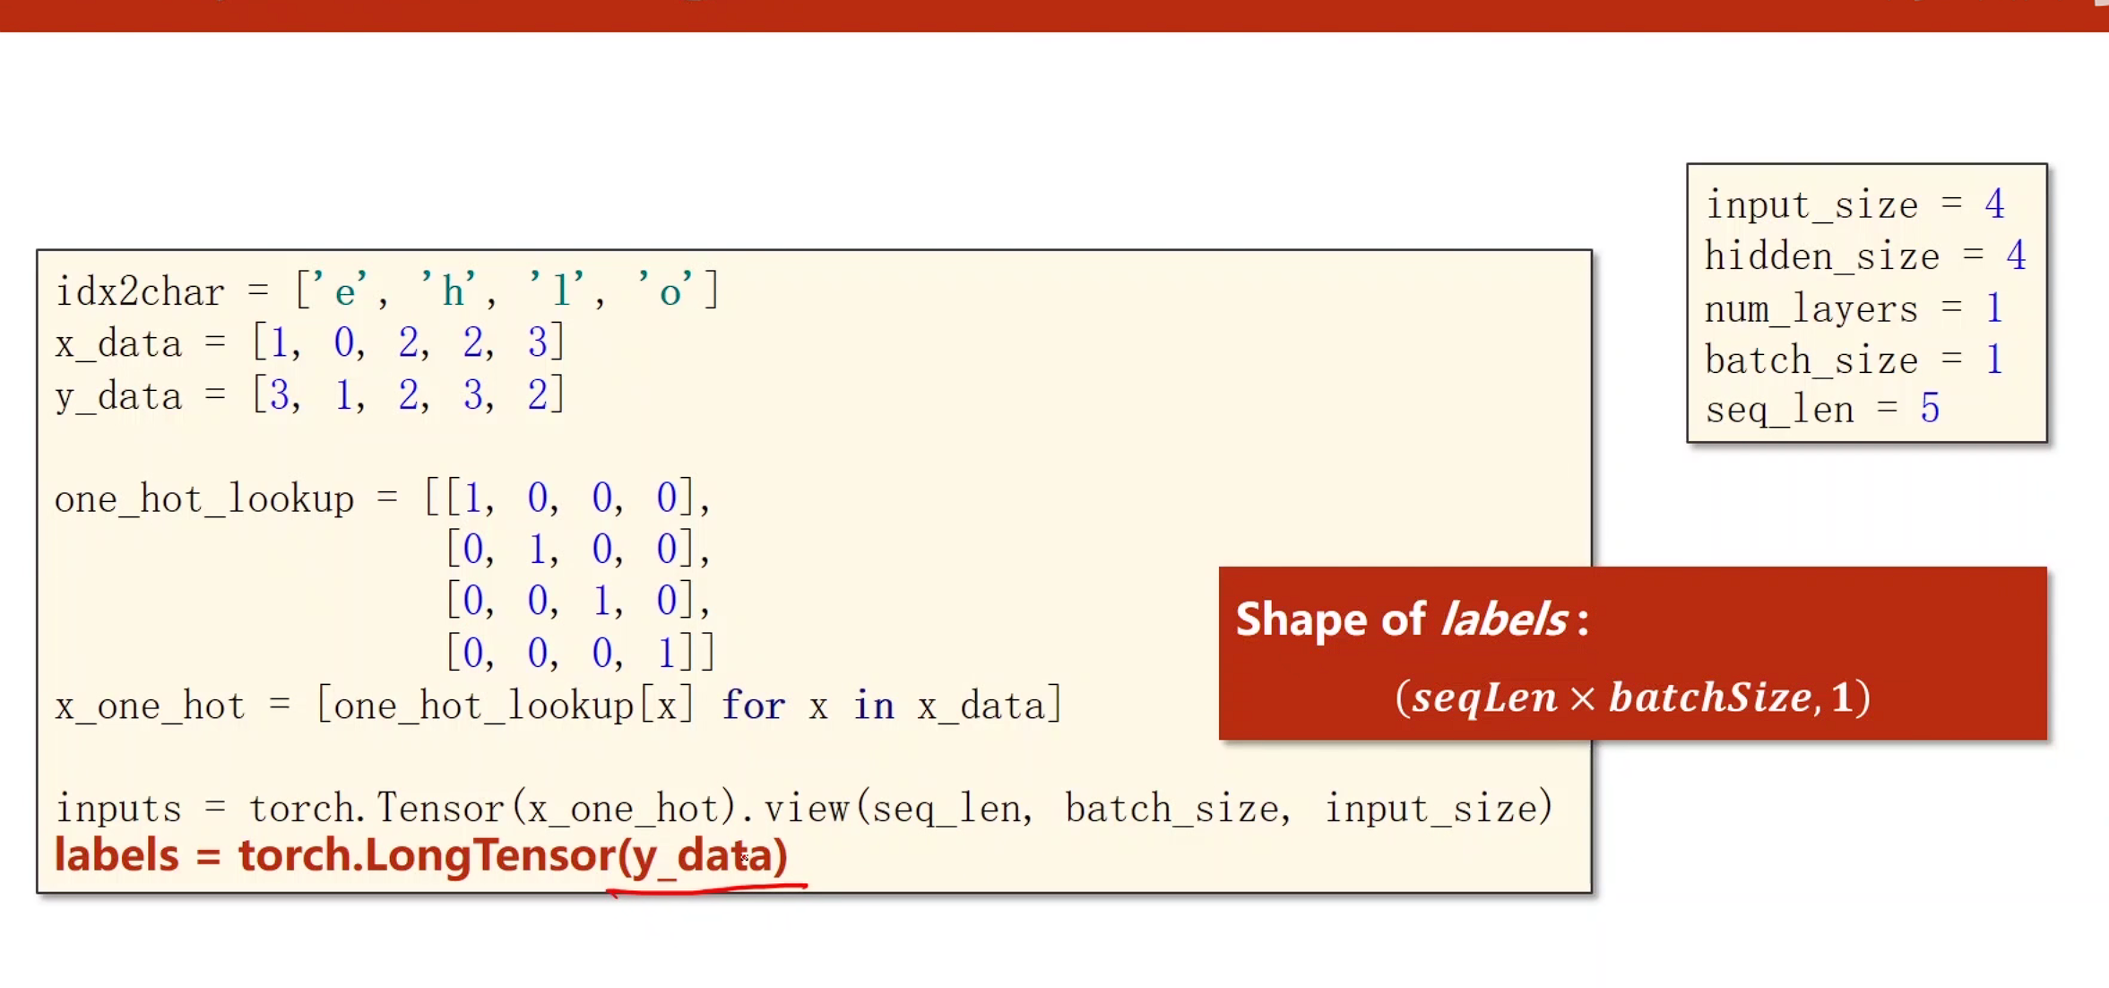Screen dimensions: 2109x988
Task: Click the hidden_size = 4 parameter
Action: click(x=1865, y=256)
